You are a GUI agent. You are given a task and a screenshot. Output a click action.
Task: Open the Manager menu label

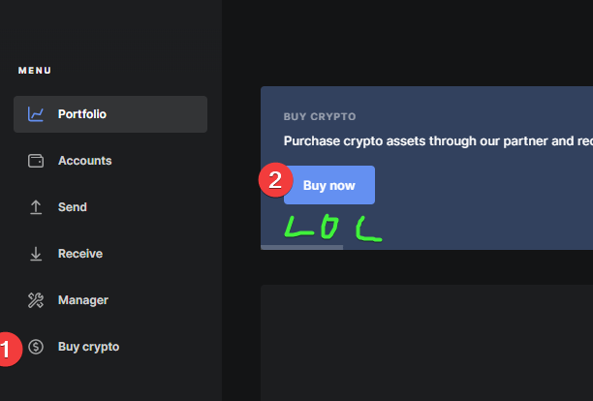(x=82, y=300)
